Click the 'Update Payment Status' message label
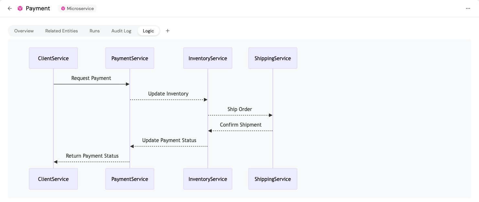 (169, 140)
